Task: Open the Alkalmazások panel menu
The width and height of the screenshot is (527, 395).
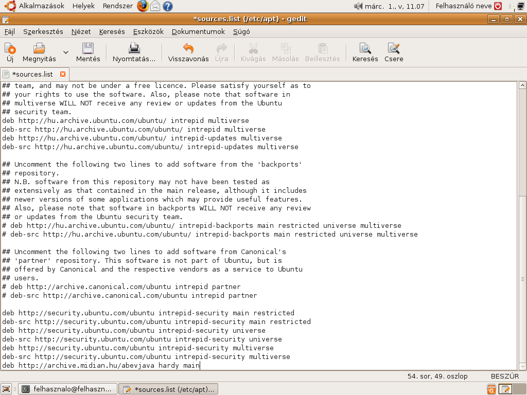Action: (34, 6)
